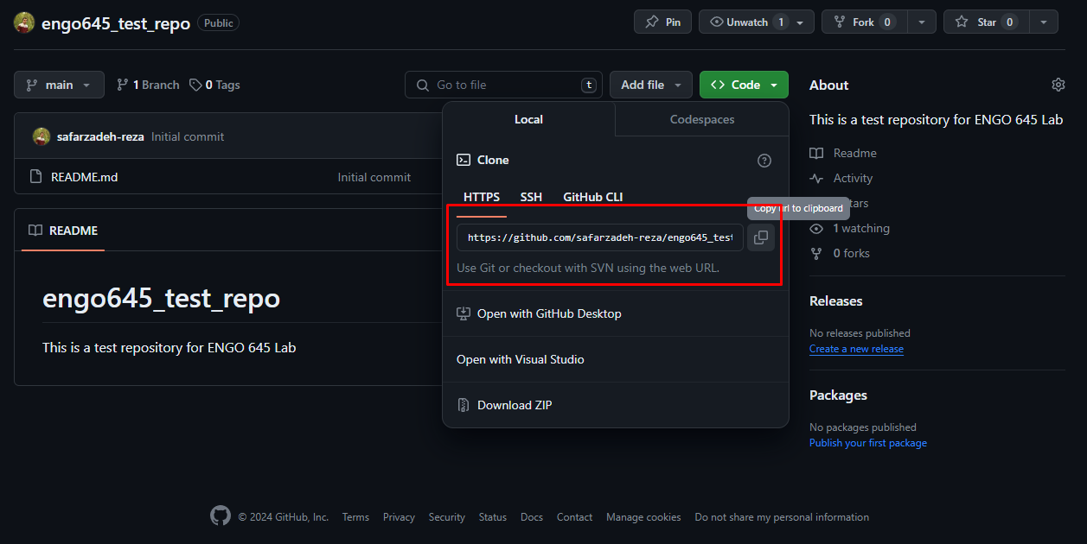Open the Packages heading link
Image resolution: width=1087 pixels, height=544 pixels.
pos(838,395)
